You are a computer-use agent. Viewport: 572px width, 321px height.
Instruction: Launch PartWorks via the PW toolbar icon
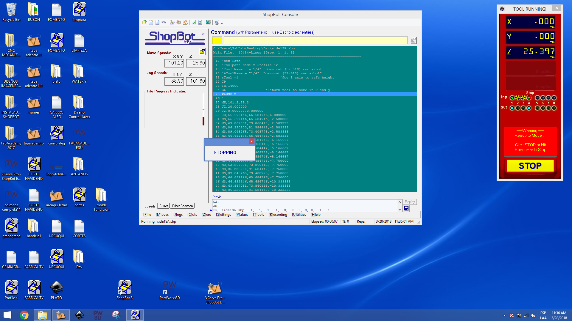pyautogui.click(x=164, y=22)
